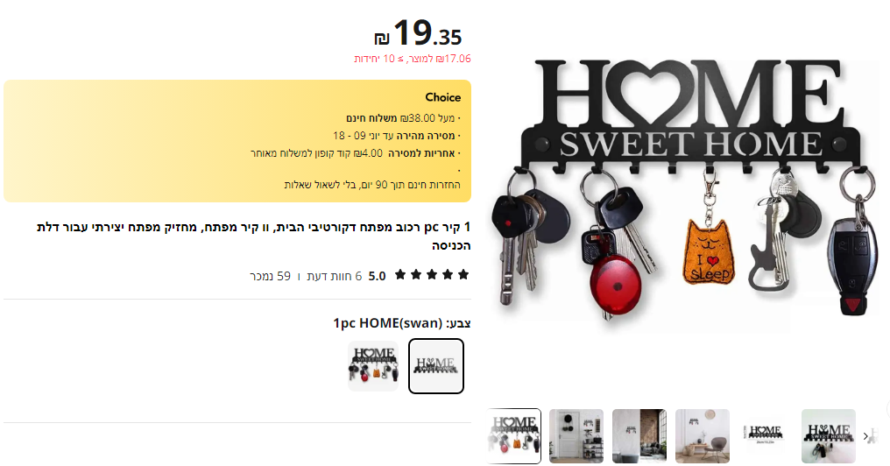
Task: Open fast delivery June 09-18 info
Action: point(397,136)
